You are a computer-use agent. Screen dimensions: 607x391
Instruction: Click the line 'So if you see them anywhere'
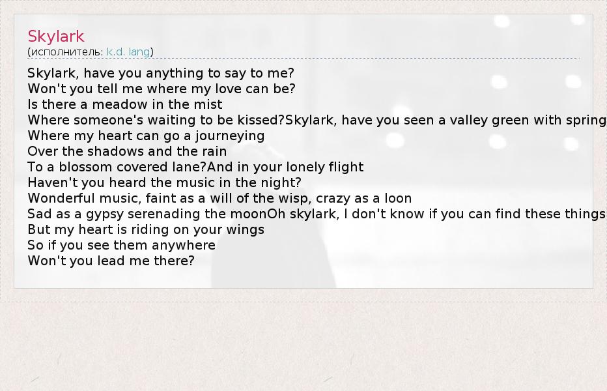coord(121,245)
